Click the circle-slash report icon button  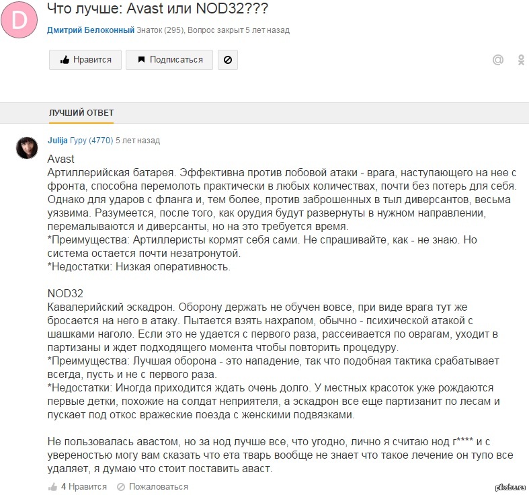click(x=228, y=60)
